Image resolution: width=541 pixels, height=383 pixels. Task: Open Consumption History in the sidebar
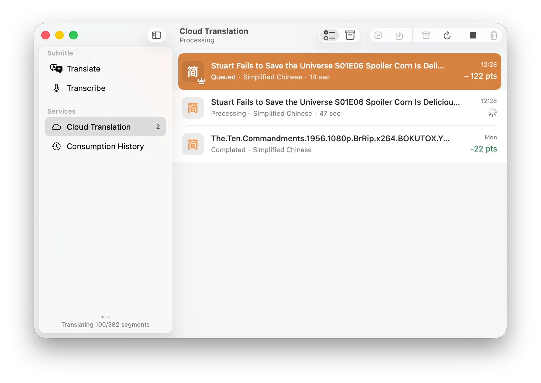(x=106, y=146)
